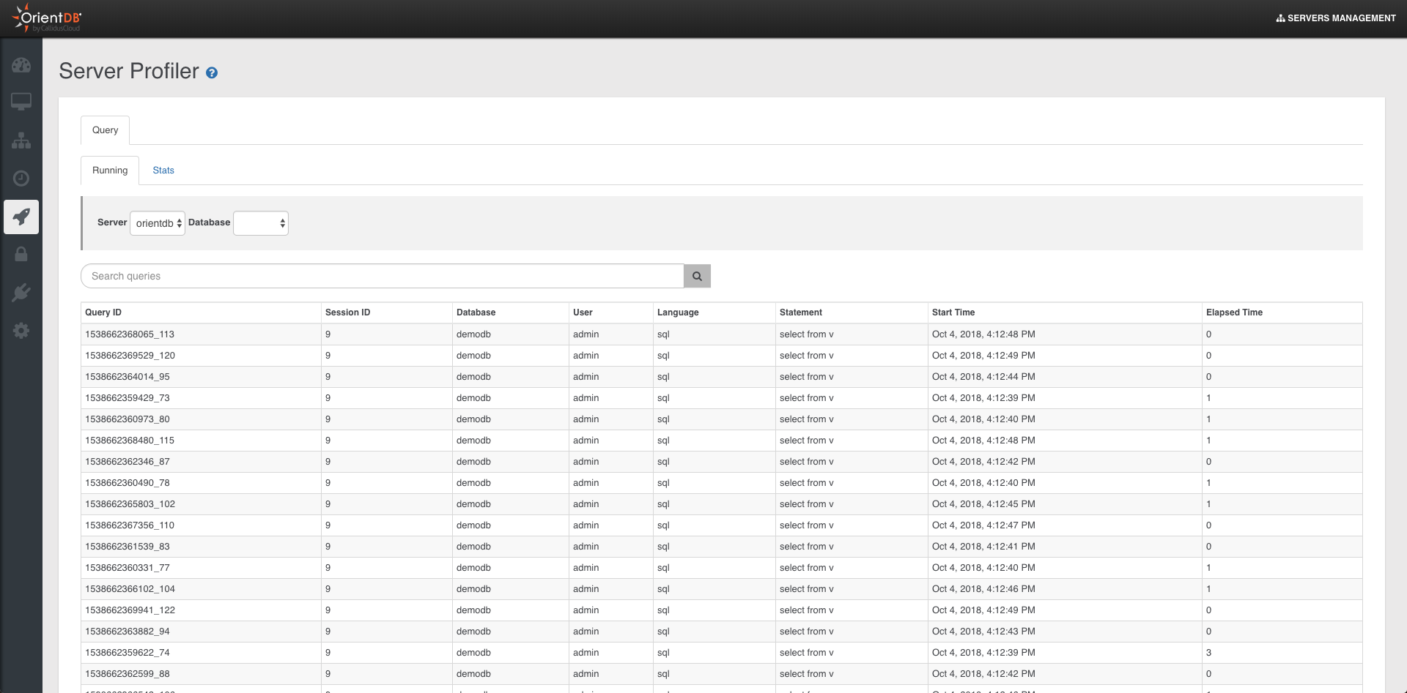This screenshot has width=1407, height=693.
Task: Click the OrientDB logo
Action: coord(47,18)
